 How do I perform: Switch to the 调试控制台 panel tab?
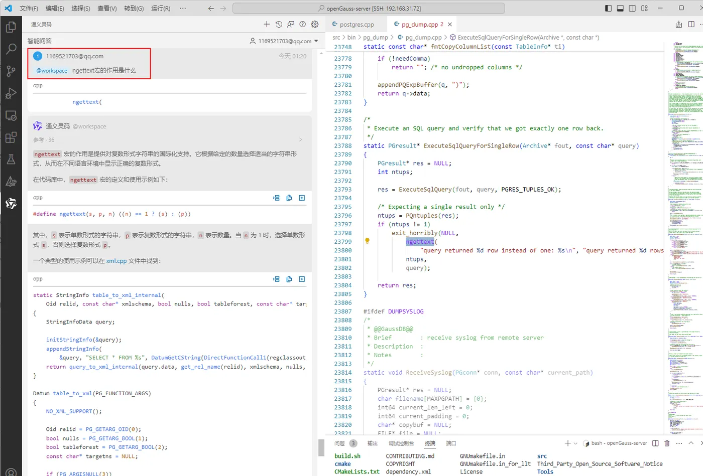coord(401,443)
